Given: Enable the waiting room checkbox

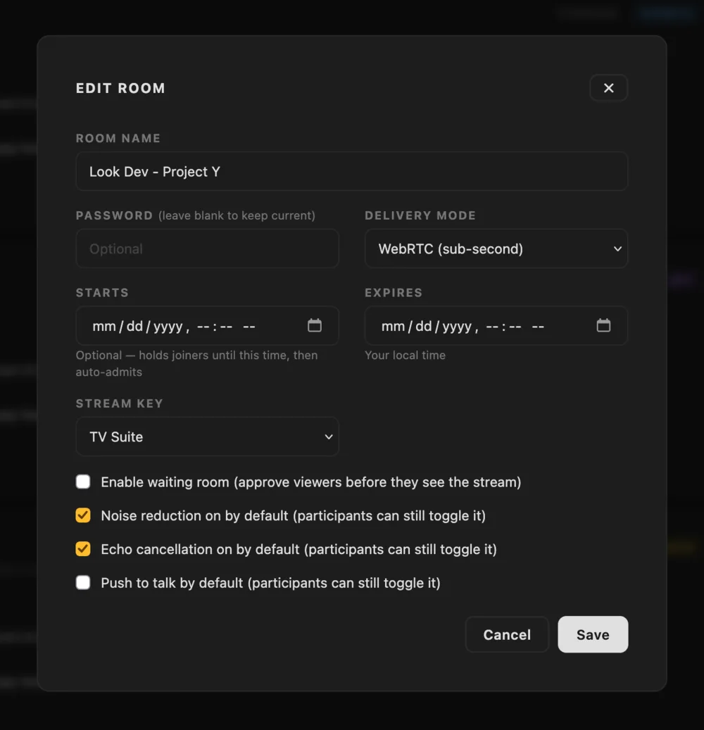Looking at the screenshot, I should [83, 482].
